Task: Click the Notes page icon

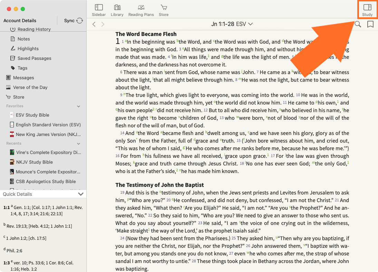Action: [13, 39]
